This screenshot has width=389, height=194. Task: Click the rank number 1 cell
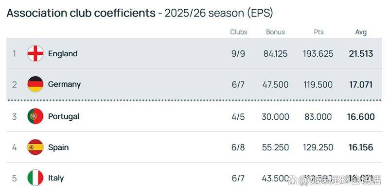pos(15,53)
